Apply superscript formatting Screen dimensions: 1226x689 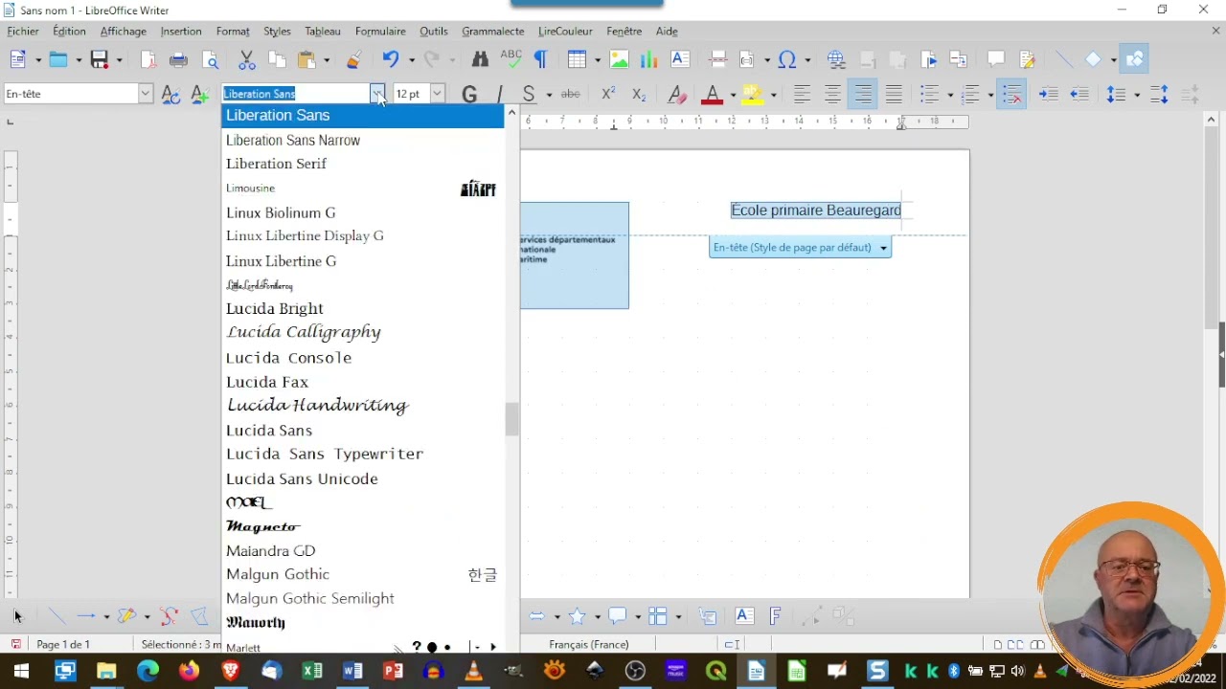(608, 94)
